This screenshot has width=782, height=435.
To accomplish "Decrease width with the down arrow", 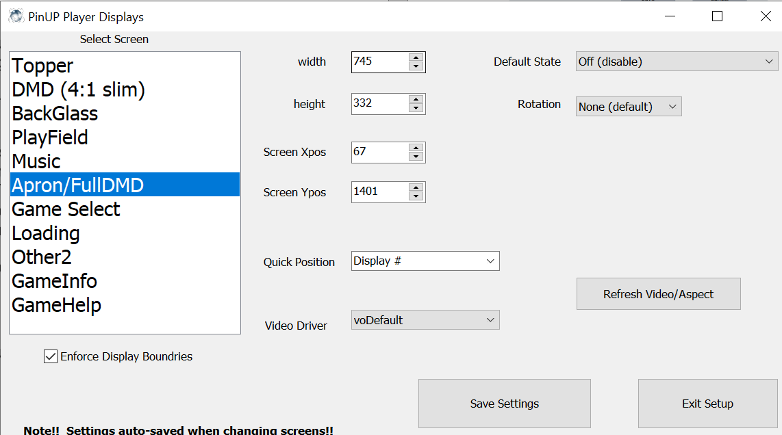I will coord(416,66).
